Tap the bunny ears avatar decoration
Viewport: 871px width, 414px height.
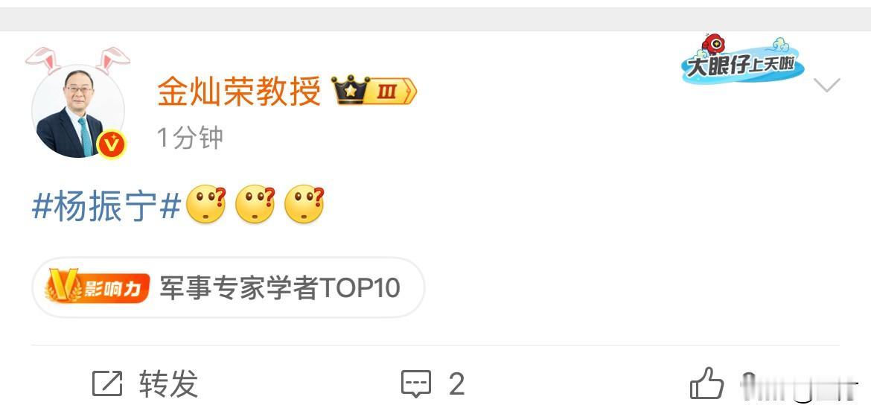(x=77, y=60)
